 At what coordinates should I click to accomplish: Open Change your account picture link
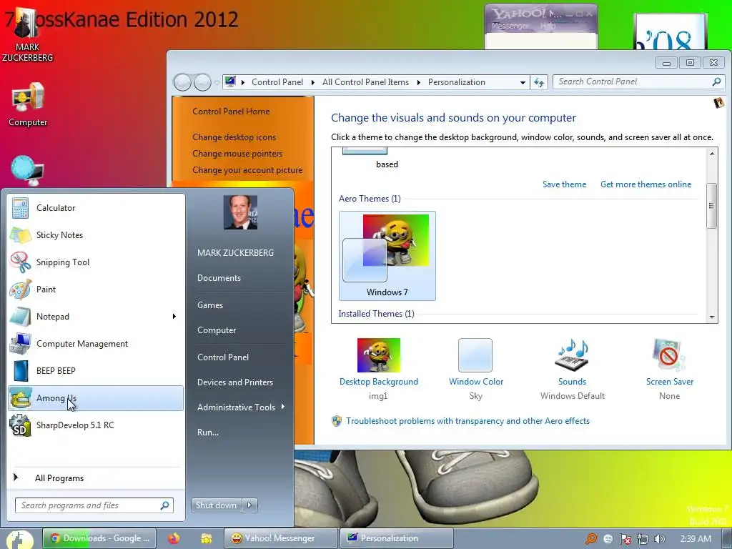coord(247,170)
